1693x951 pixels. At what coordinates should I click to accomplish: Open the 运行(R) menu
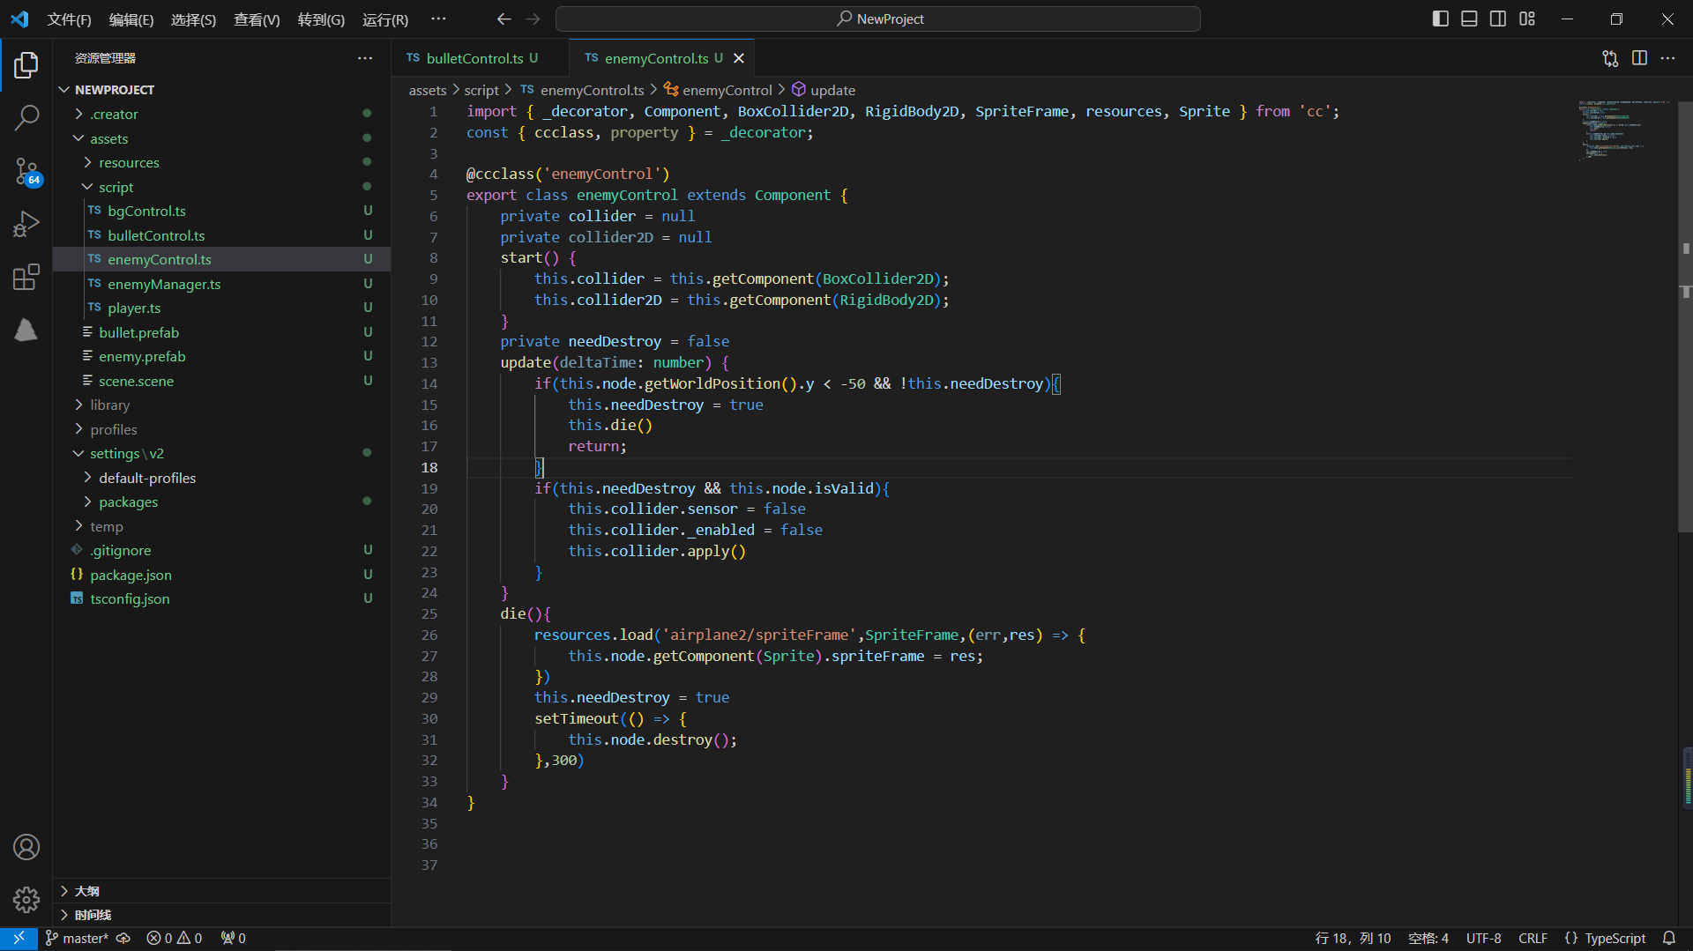pyautogui.click(x=384, y=19)
